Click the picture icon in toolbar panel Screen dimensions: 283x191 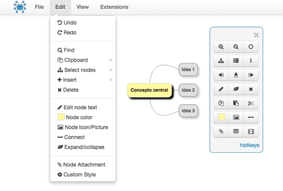(x=236, y=117)
